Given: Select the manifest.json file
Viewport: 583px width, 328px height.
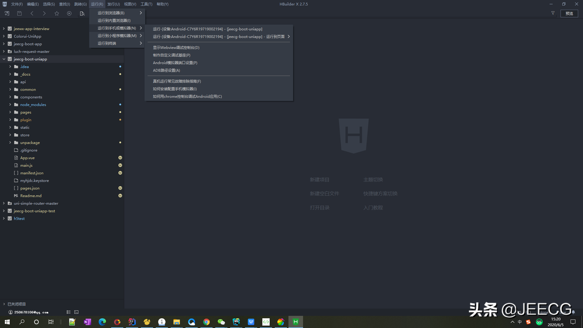Looking at the screenshot, I should tap(62, 173).
